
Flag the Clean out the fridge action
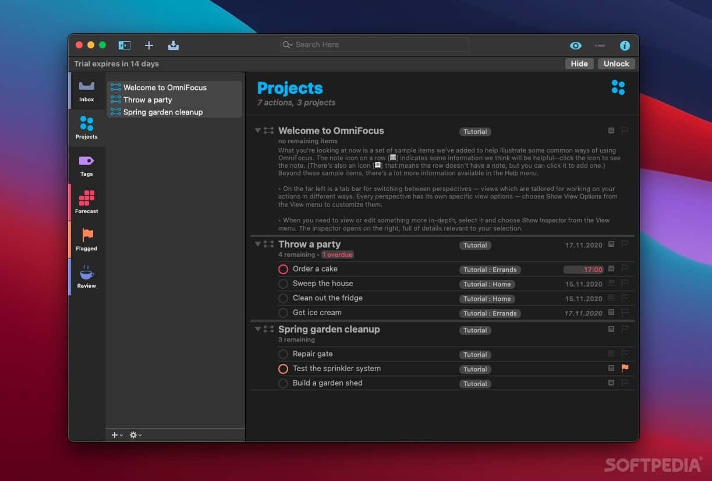[x=625, y=298]
